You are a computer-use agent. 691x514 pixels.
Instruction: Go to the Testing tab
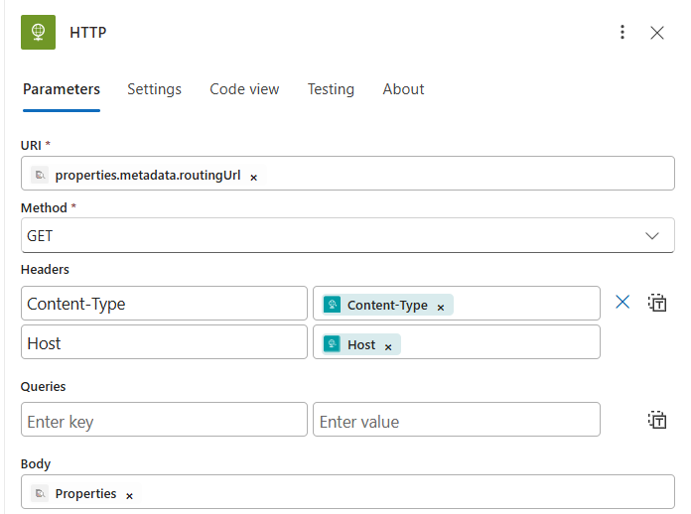click(x=331, y=89)
